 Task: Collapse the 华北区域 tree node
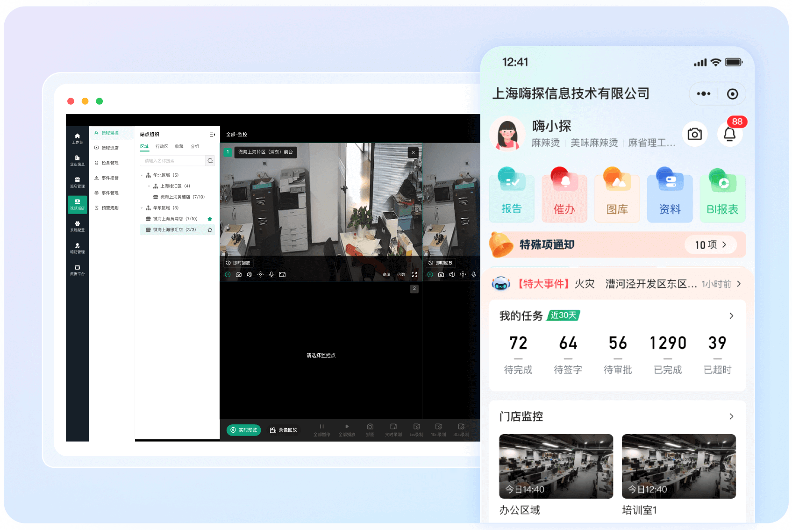point(142,175)
